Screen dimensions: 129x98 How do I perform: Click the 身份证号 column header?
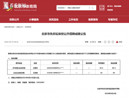click(55, 63)
